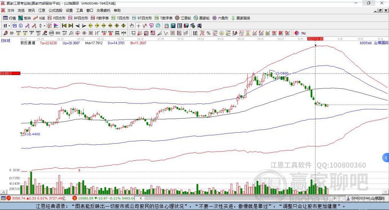
Task: Open the calculator icon
Action: 173,26
